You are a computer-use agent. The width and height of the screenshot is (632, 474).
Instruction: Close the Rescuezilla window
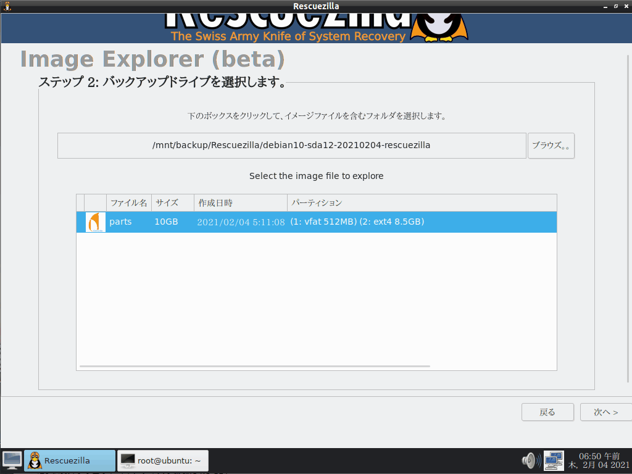click(626, 6)
